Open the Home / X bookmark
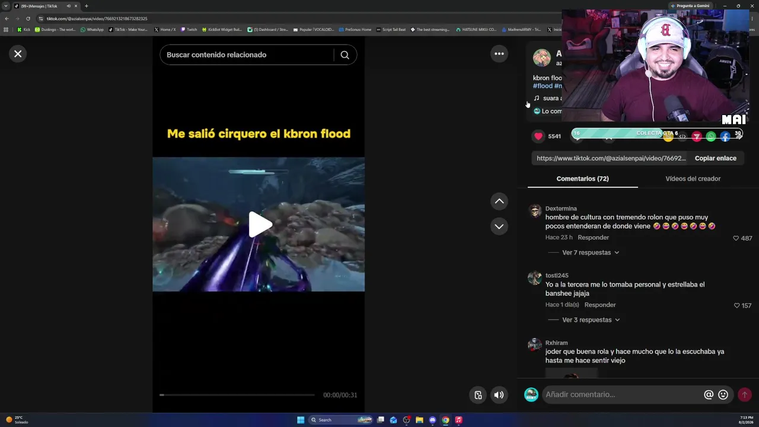Image resolution: width=759 pixels, height=427 pixels. tap(165, 30)
